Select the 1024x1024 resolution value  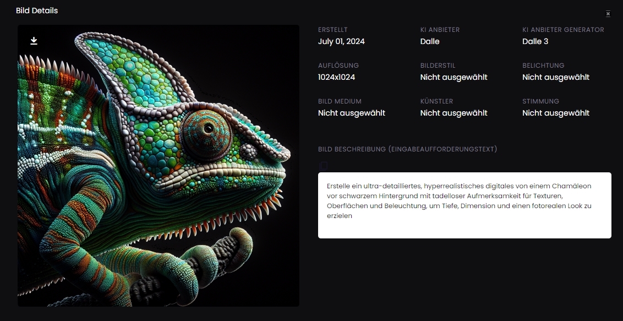tap(336, 77)
